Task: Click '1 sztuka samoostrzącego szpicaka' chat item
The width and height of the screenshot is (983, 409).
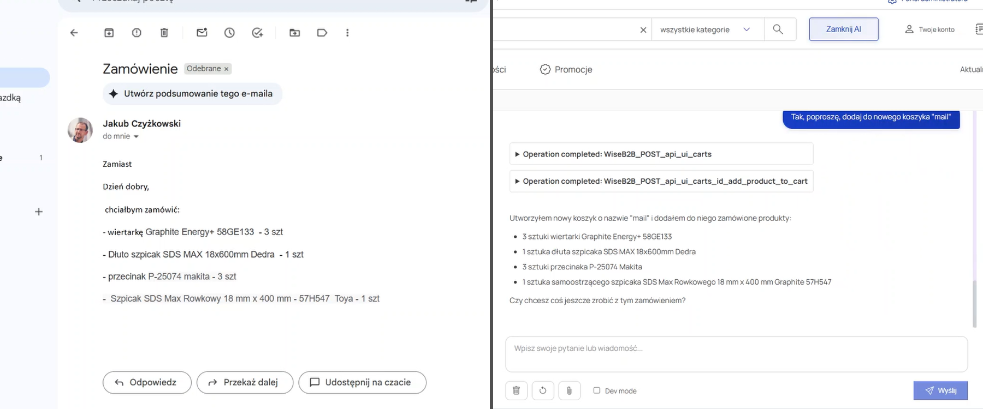Action: pyautogui.click(x=677, y=282)
